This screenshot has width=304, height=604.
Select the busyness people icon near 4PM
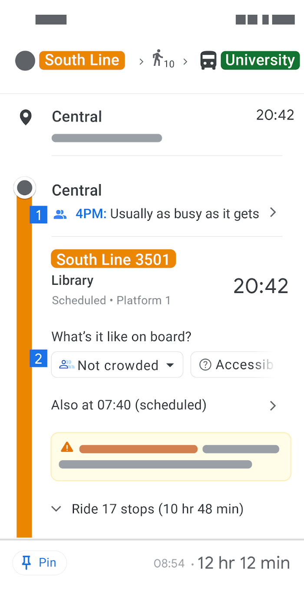(59, 213)
